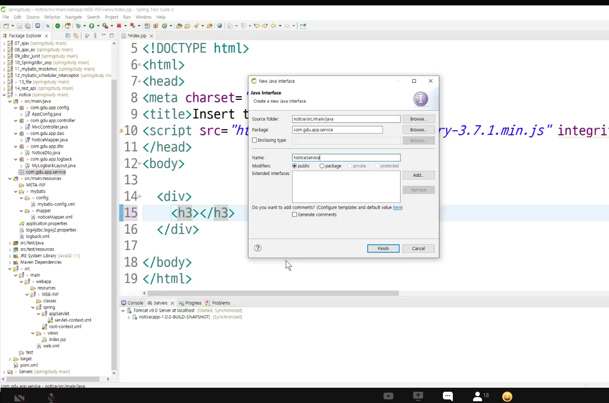Click the green Run toolbar icon
The image size is (609, 403).
tap(91, 26)
